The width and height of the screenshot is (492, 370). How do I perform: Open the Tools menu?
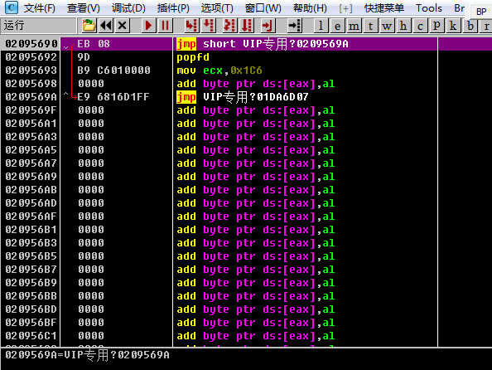click(429, 7)
